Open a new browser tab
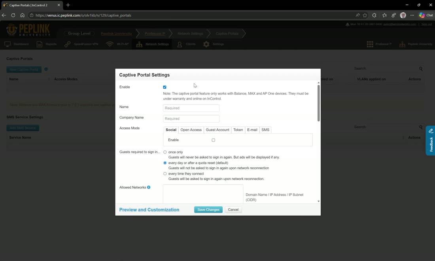This screenshot has height=261, width=435. (68, 5)
